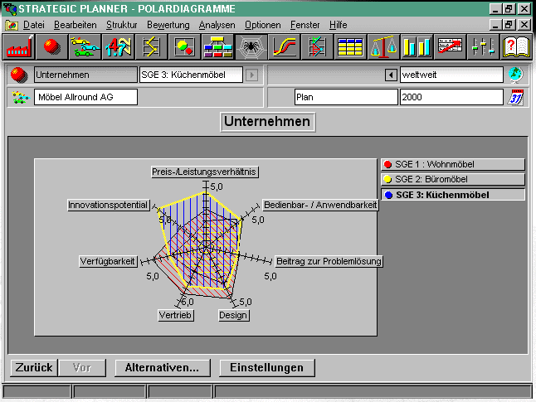
Task: Click the balance scales icon
Action: 383,46
